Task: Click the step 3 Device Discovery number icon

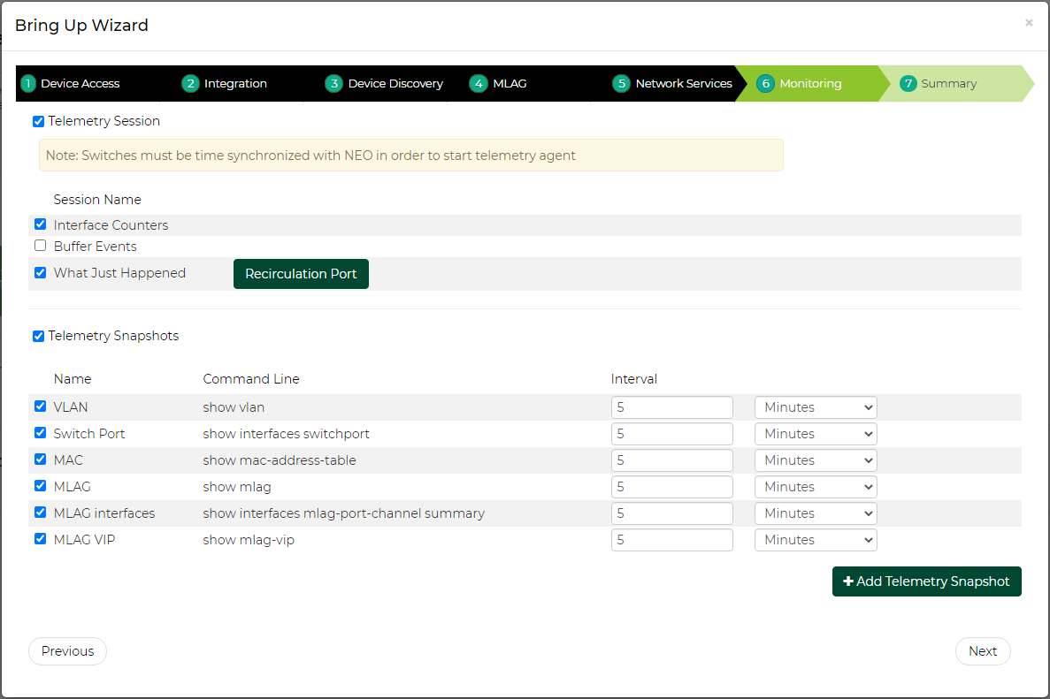Action: pyautogui.click(x=333, y=84)
